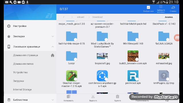Expand the Библиотеки chevron
183x103 pixels.
[53, 100]
